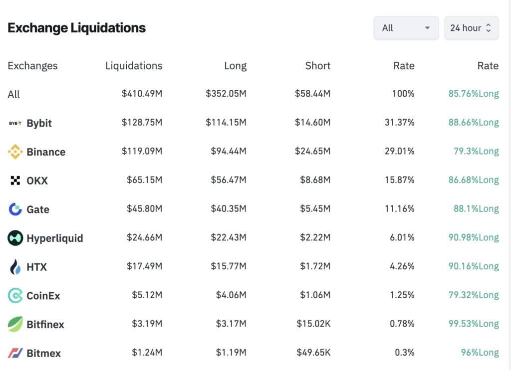511x370 pixels.
Task: Sort by the Liquidations column header
Action: point(134,66)
